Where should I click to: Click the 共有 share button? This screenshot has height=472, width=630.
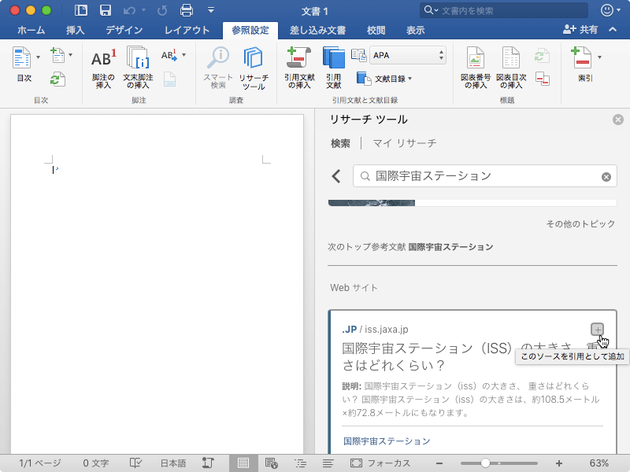click(x=580, y=29)
